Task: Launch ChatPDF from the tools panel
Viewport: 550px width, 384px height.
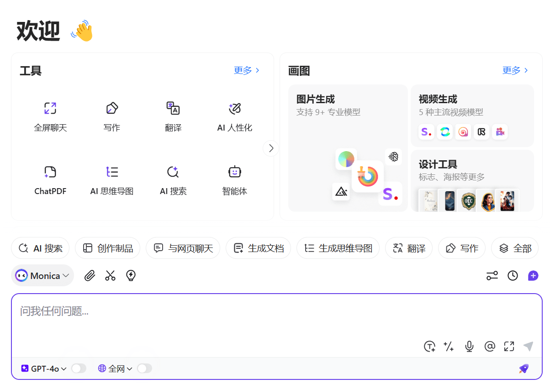Action: click(50, 180)
